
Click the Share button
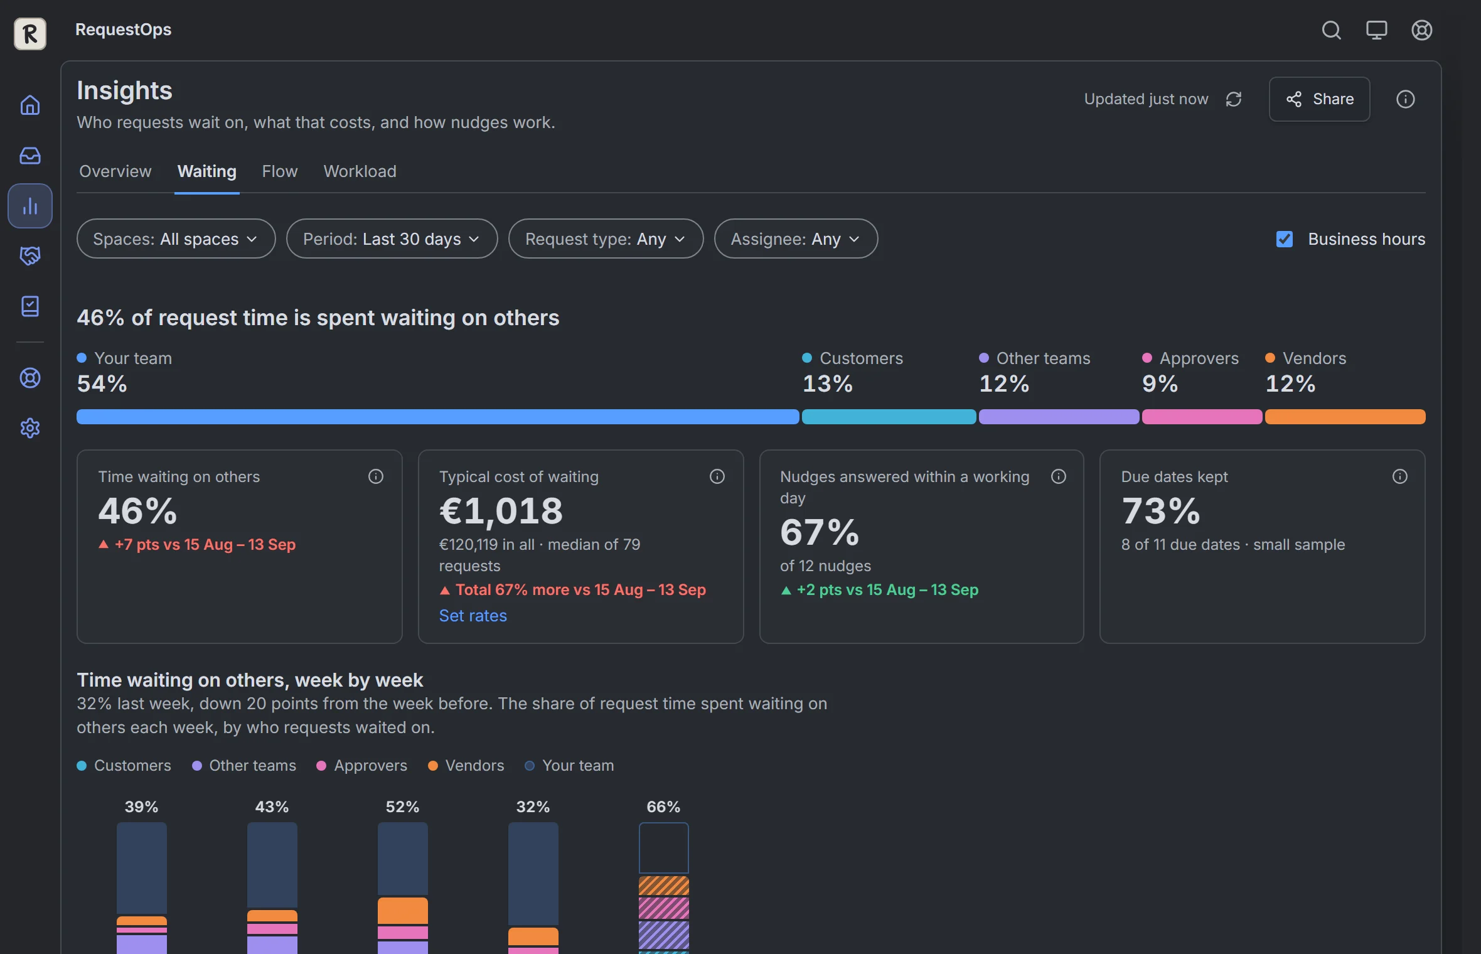point(1319,99)
